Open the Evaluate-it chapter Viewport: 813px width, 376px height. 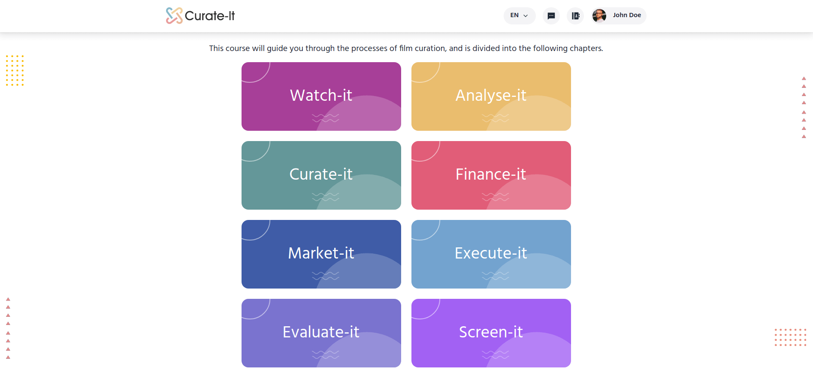click(321, 333)
